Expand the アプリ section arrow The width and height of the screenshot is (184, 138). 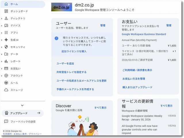(x=2, y=33)
